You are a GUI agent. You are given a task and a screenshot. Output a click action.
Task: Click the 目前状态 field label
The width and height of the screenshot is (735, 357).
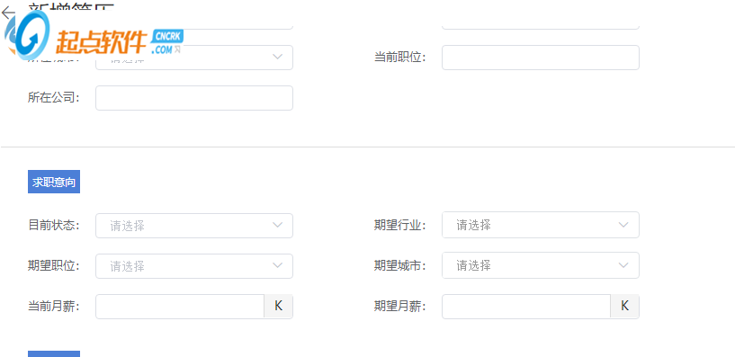point(54,226)
